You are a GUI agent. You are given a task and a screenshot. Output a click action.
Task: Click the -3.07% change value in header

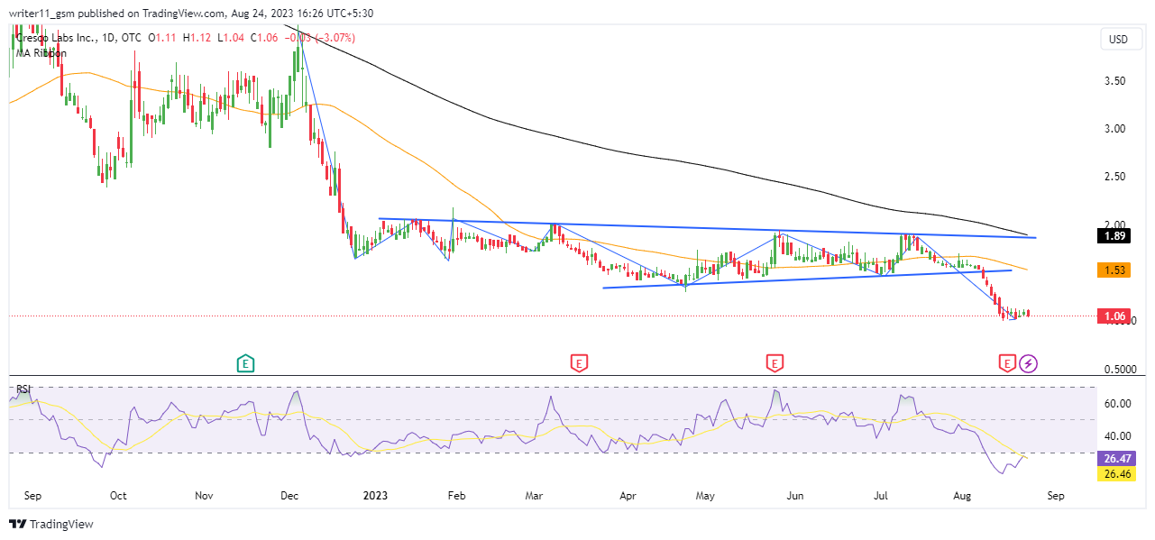click(x=334, y=38)
